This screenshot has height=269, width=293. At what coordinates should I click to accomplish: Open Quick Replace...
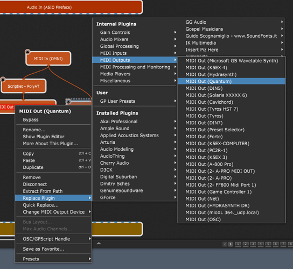pyautogui.click(x=53, y=205)
